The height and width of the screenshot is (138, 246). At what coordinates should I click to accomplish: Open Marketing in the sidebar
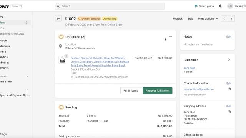click(4, 62)
